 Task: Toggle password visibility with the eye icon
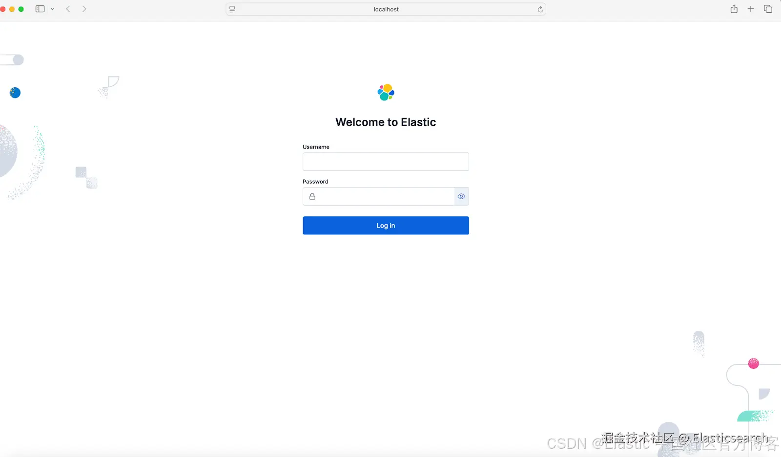[461, 196]
